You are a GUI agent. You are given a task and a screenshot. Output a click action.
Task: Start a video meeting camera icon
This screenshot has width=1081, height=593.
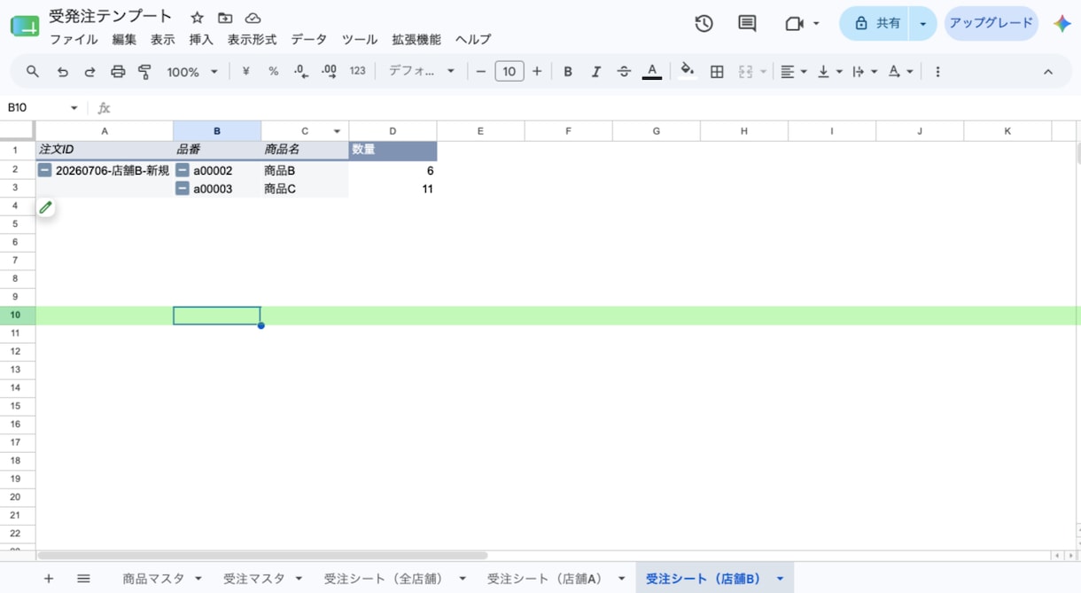[794, 24]
